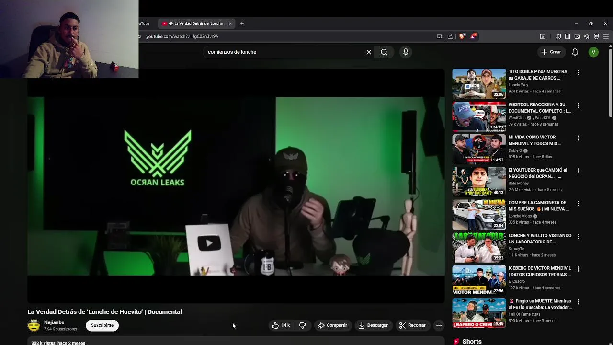Focus the search field 'comienzos de lonche'
Screen dimensions: 613x345
tap(285, 52)
